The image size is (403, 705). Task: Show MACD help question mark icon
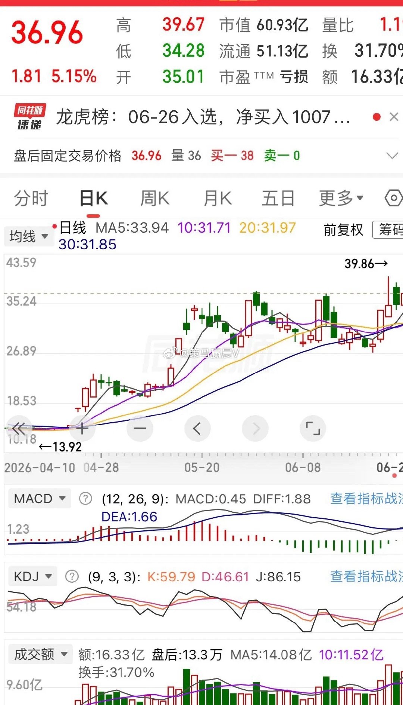pyautogui.click(x=85, y=499)
